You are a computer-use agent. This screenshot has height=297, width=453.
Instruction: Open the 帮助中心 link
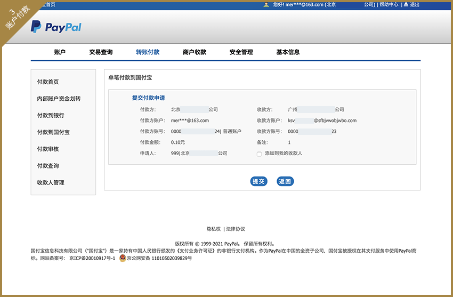(x=389, y=4)
